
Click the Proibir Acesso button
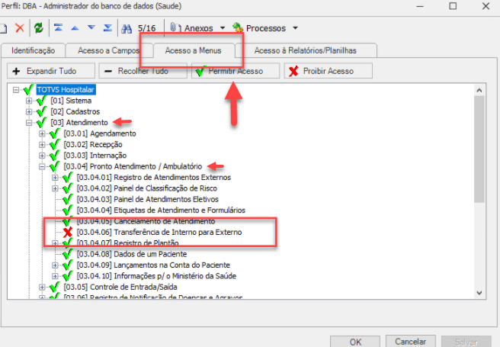coord(328,71)
